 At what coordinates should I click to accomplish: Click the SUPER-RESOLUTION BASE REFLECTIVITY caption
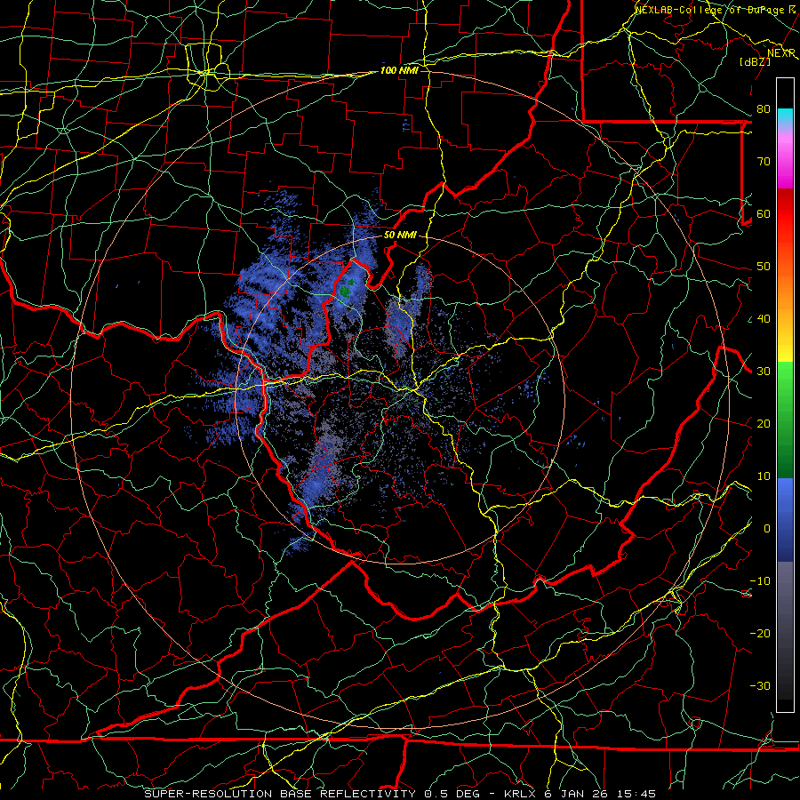click(280, 794)
